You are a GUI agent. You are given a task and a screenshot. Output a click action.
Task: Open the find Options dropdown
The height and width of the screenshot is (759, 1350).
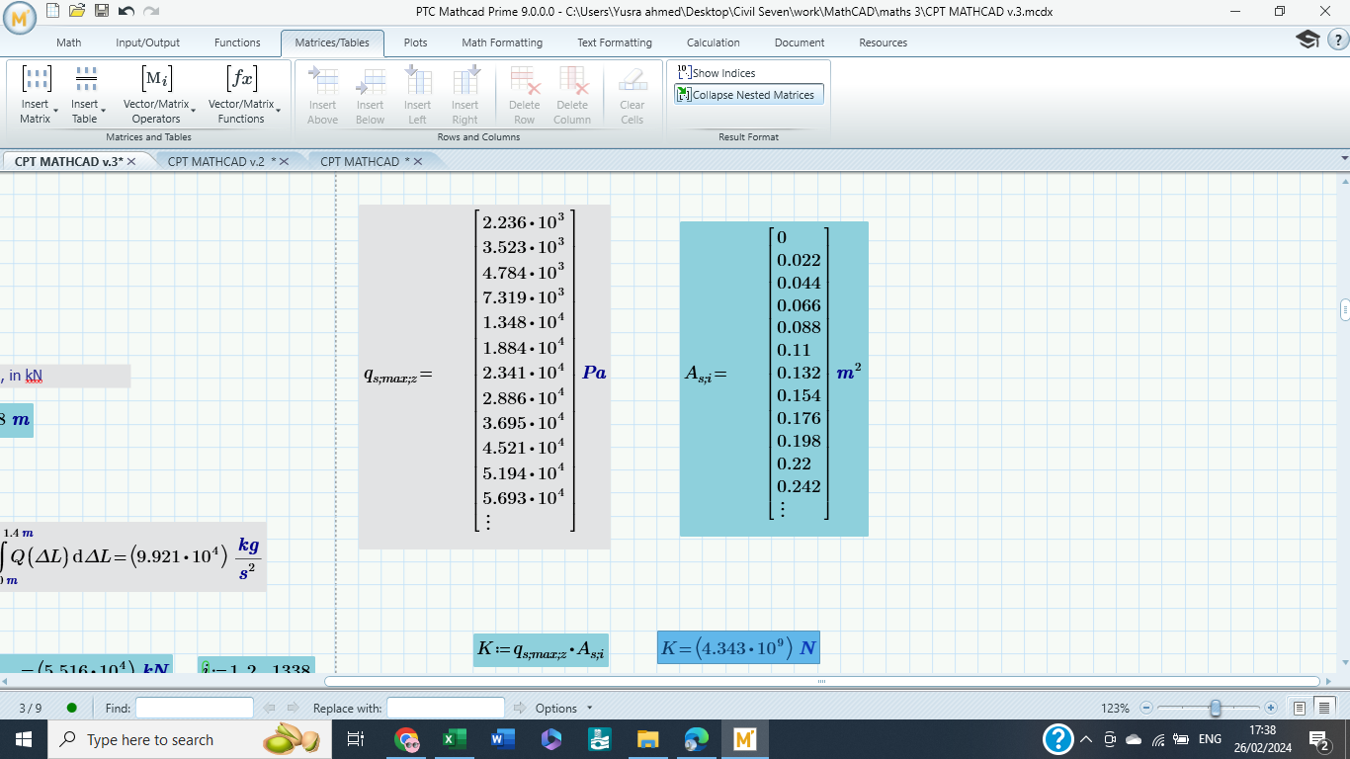(x=563, y=708)
